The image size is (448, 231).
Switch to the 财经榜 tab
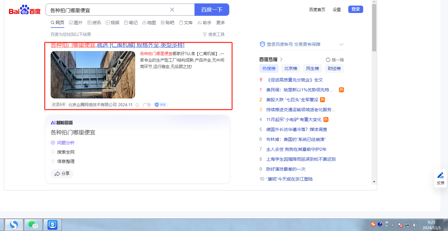pos(334,68)
